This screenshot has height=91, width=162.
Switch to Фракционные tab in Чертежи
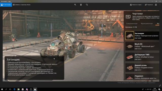click(x=147, y=24)
